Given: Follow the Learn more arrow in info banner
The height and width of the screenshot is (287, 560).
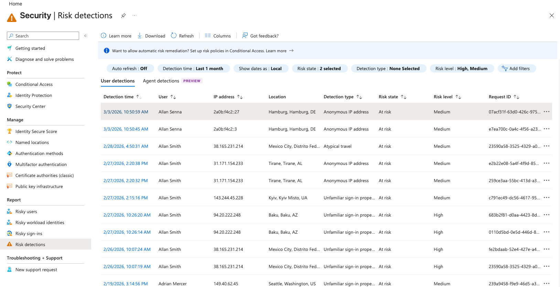Looking at the screenshot, I should coord(291,51).
